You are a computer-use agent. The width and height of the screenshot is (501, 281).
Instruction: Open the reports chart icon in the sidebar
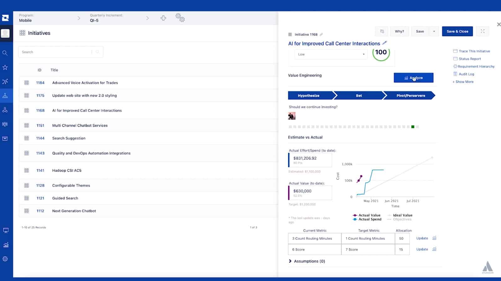[6, 244]
